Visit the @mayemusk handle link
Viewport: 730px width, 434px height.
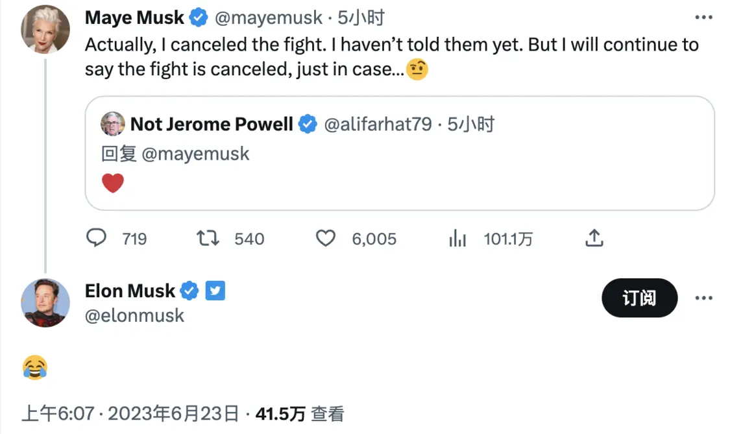point(268,18)
